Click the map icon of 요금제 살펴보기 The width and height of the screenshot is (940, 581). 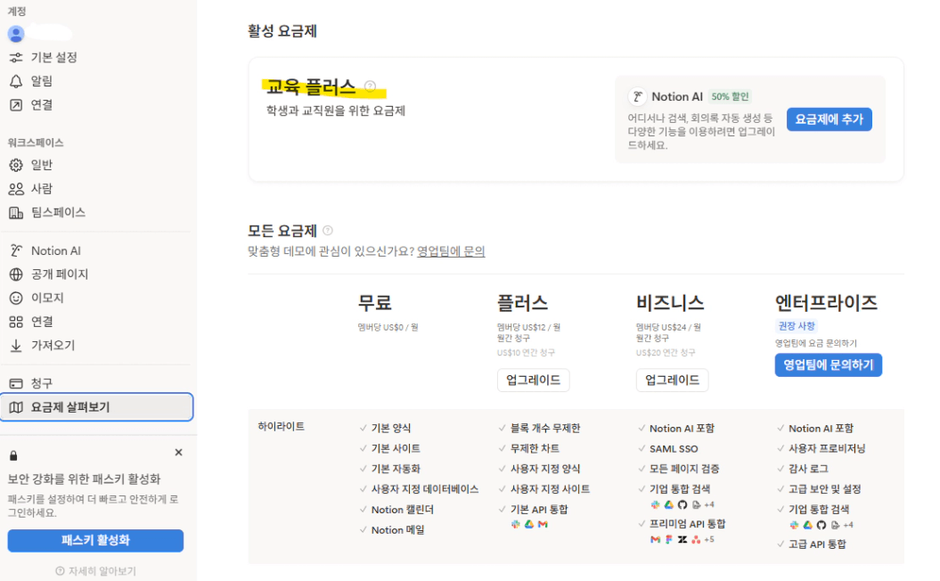point(16,407)
